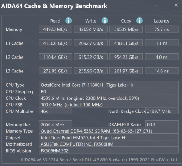Click the L2 Cache Write 615.32 GB/s result
The height and width of the screenshot is (166, 182).
point(91,57)
